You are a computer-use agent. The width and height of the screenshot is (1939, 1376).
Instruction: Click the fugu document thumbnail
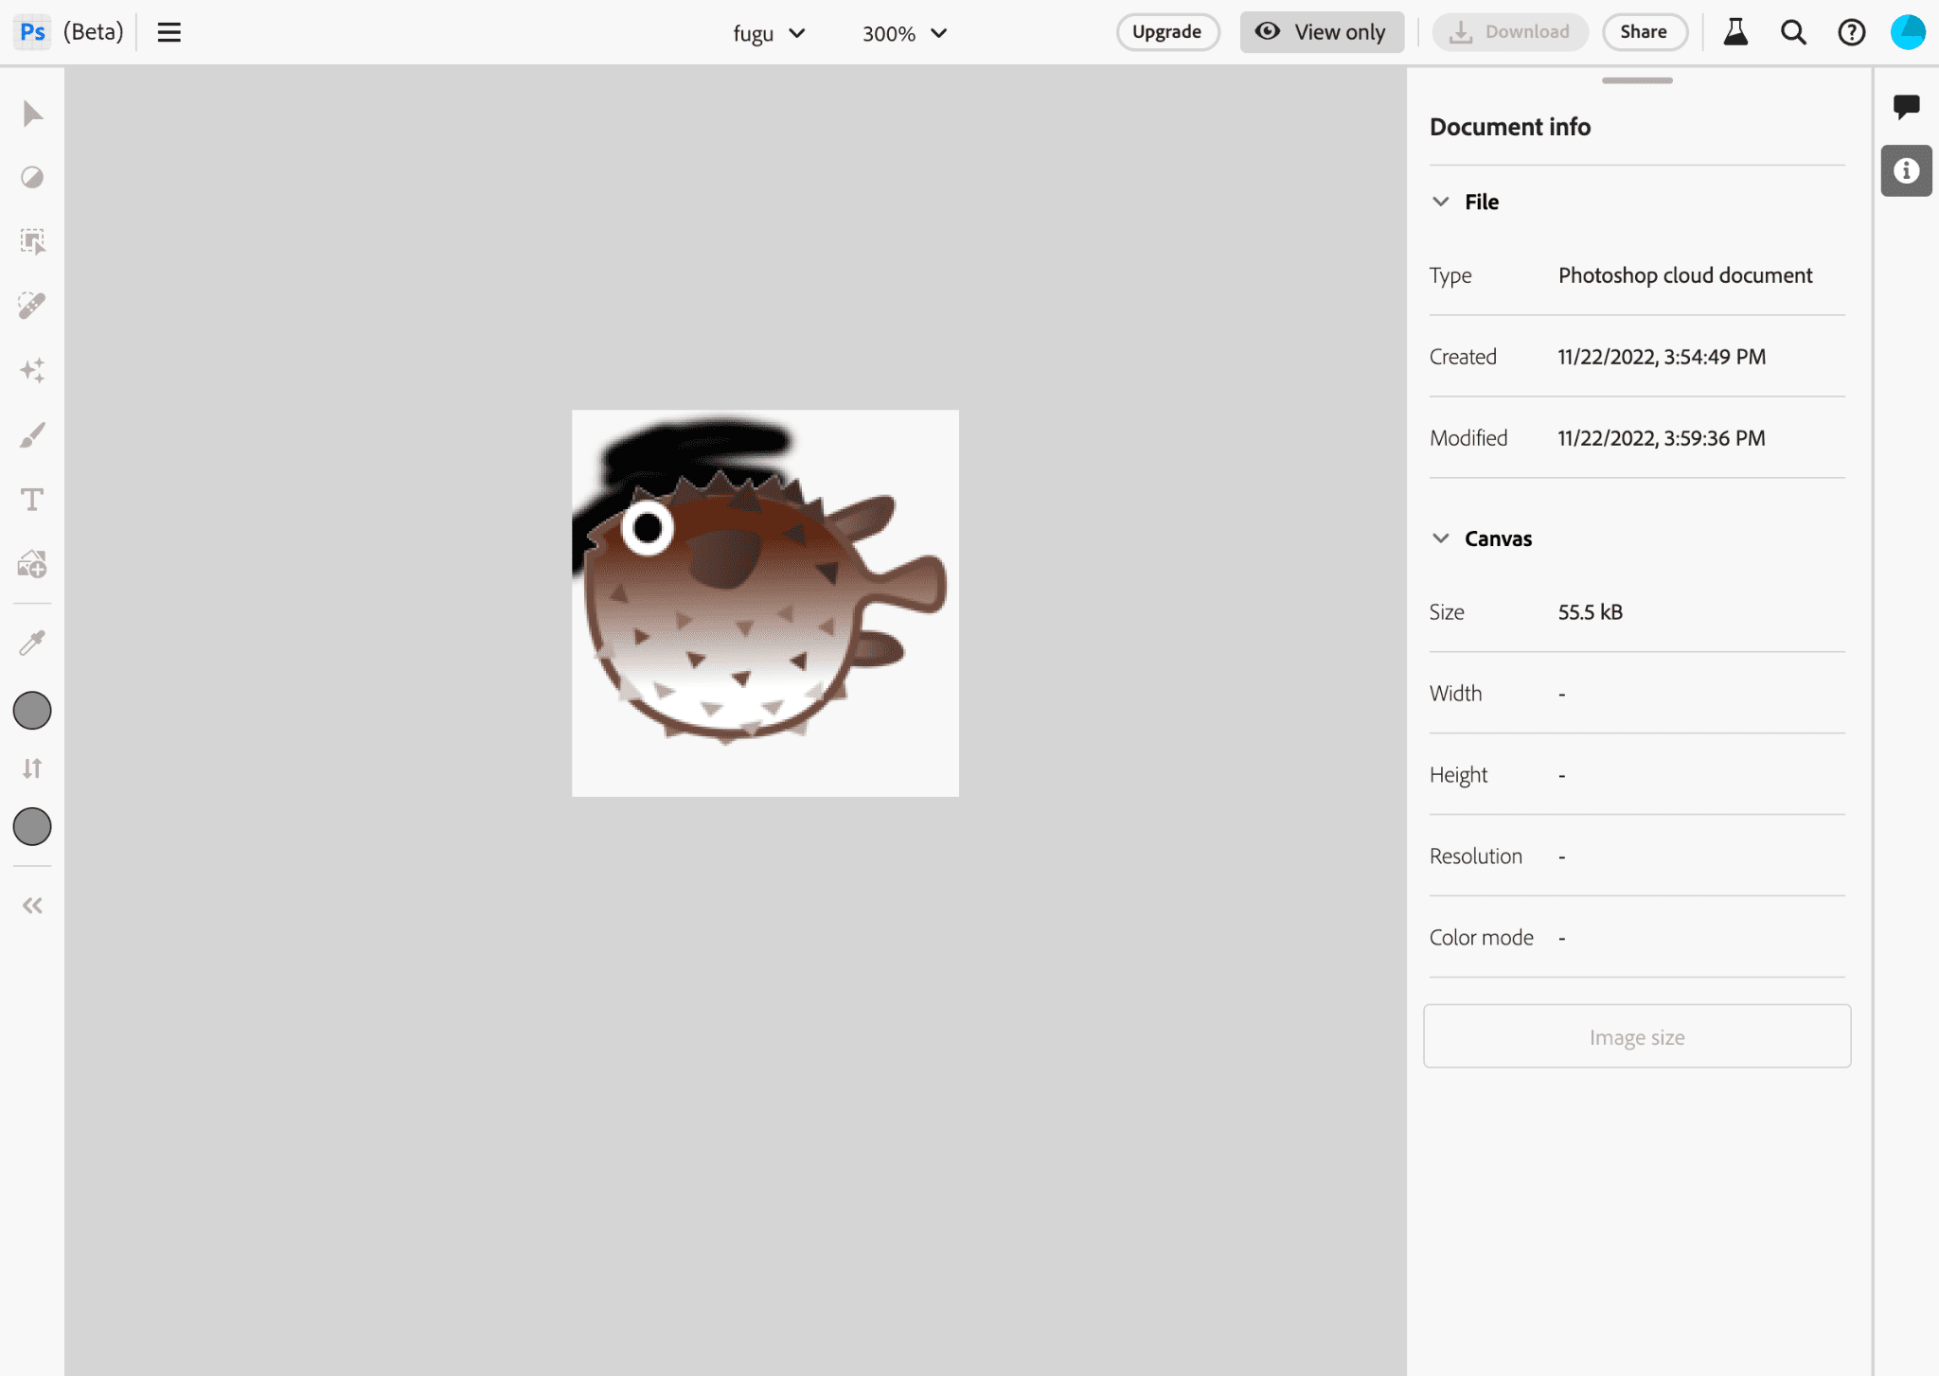click(764, 603)
